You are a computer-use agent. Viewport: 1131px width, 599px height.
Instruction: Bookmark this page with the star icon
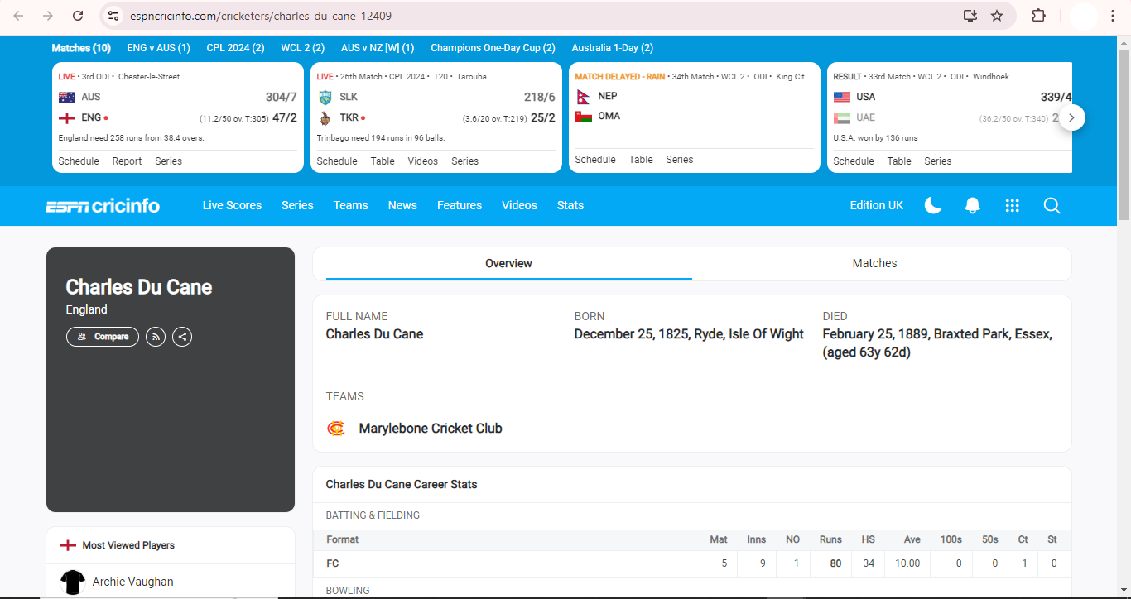click(997, 16)
